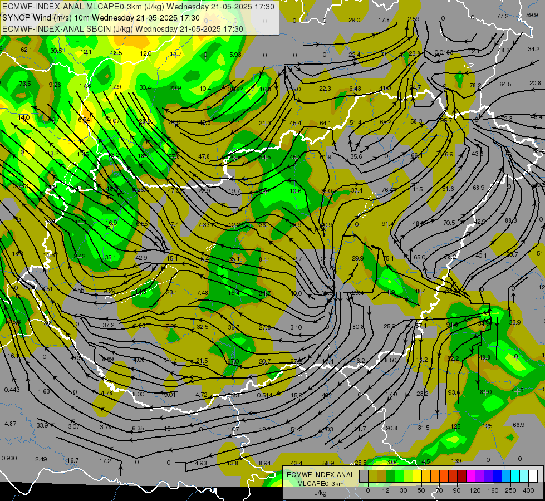Select the purple legend swatch
The image size is (545, 501).
[480, 476]
